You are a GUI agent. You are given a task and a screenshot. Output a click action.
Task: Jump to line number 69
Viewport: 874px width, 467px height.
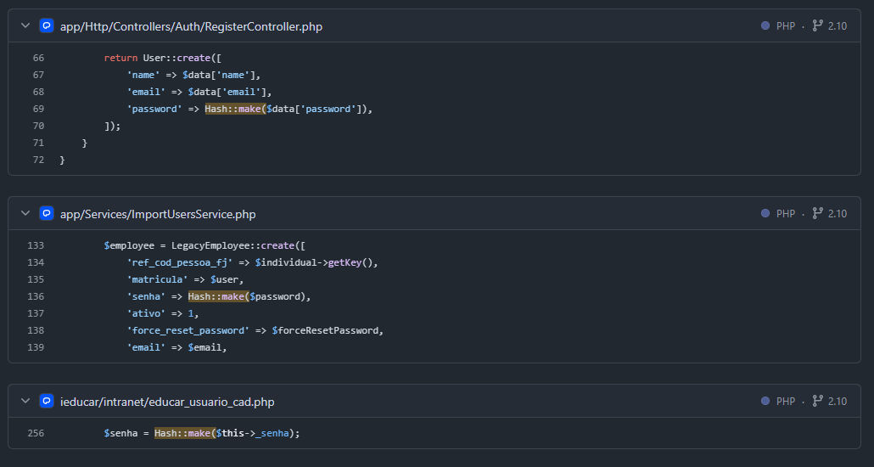pyautogui.click(x=38, y=109)
